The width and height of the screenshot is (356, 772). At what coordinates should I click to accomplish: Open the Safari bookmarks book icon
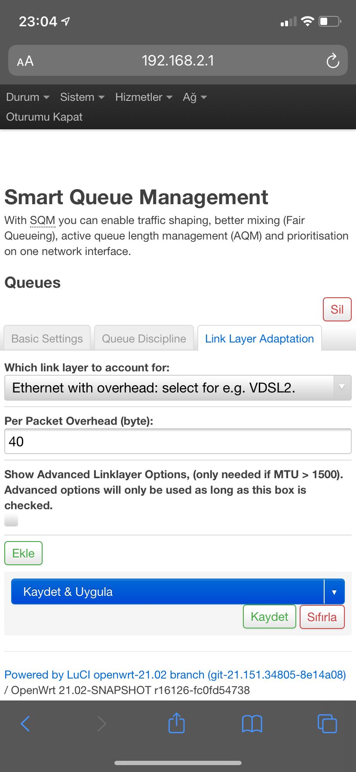[x=252, y=724]
